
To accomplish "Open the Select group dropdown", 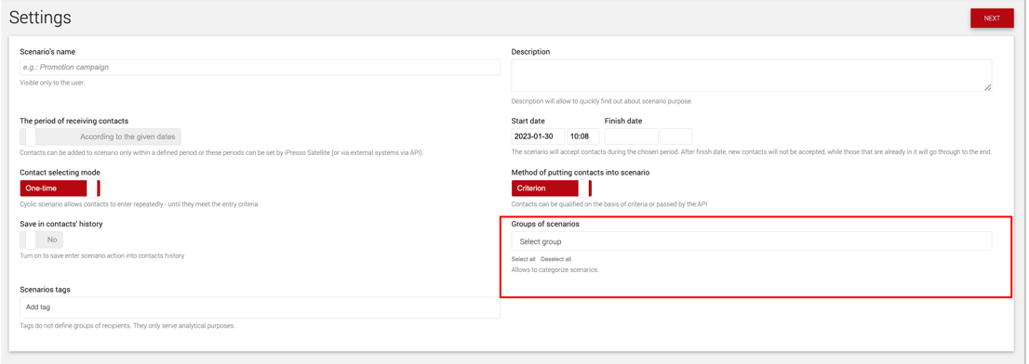I will (752, 241).
